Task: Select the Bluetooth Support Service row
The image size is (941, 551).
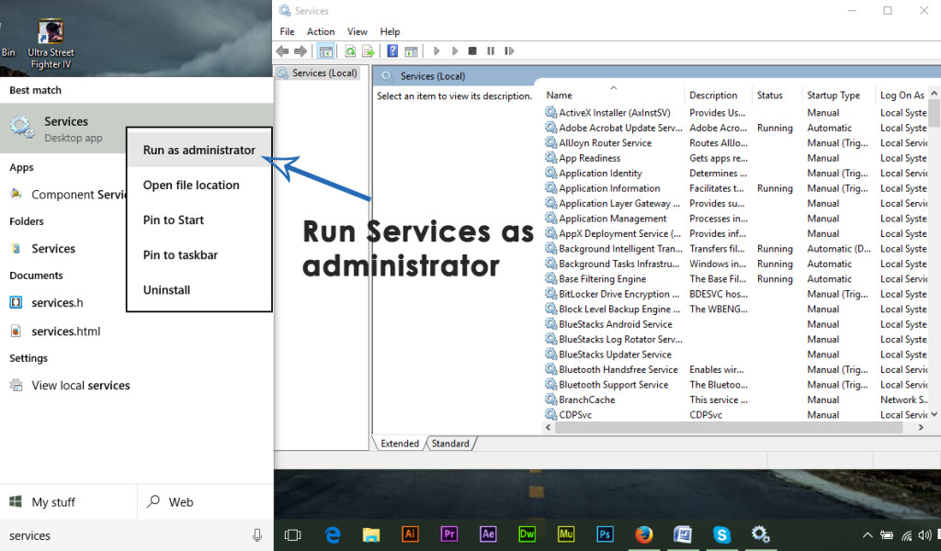Action: point(613,385)
